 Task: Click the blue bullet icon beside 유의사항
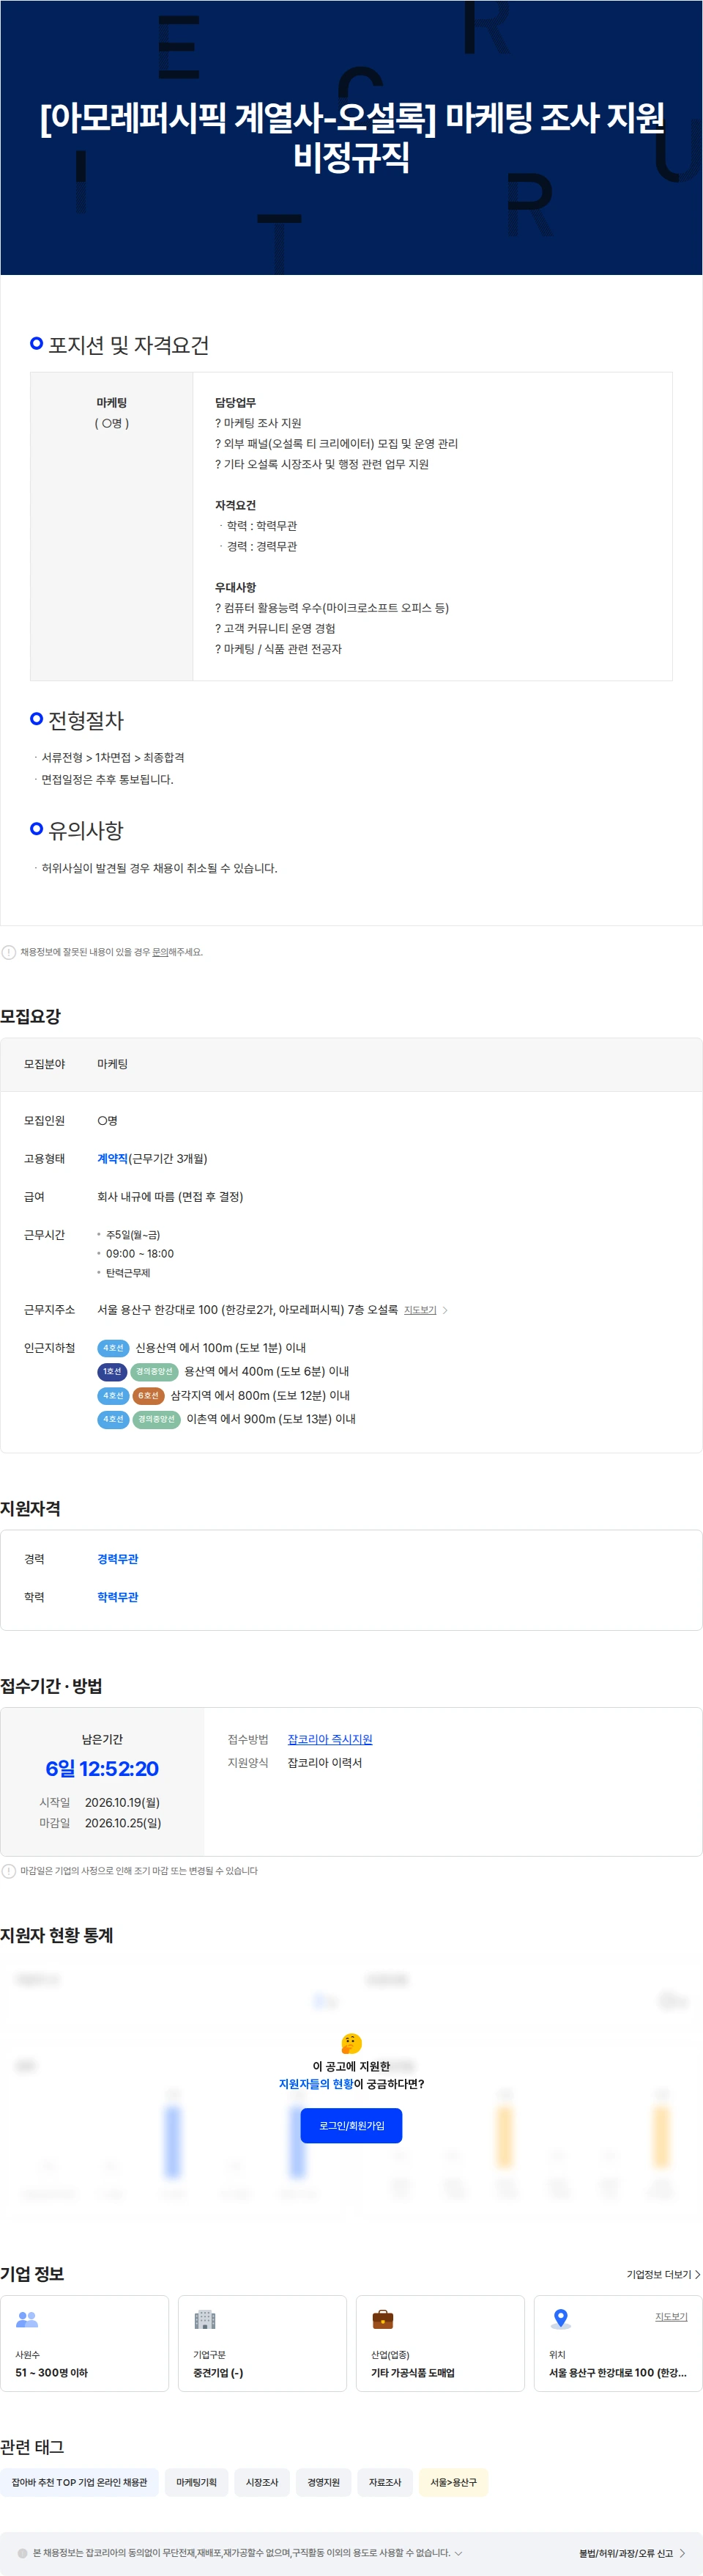point(37,828)
